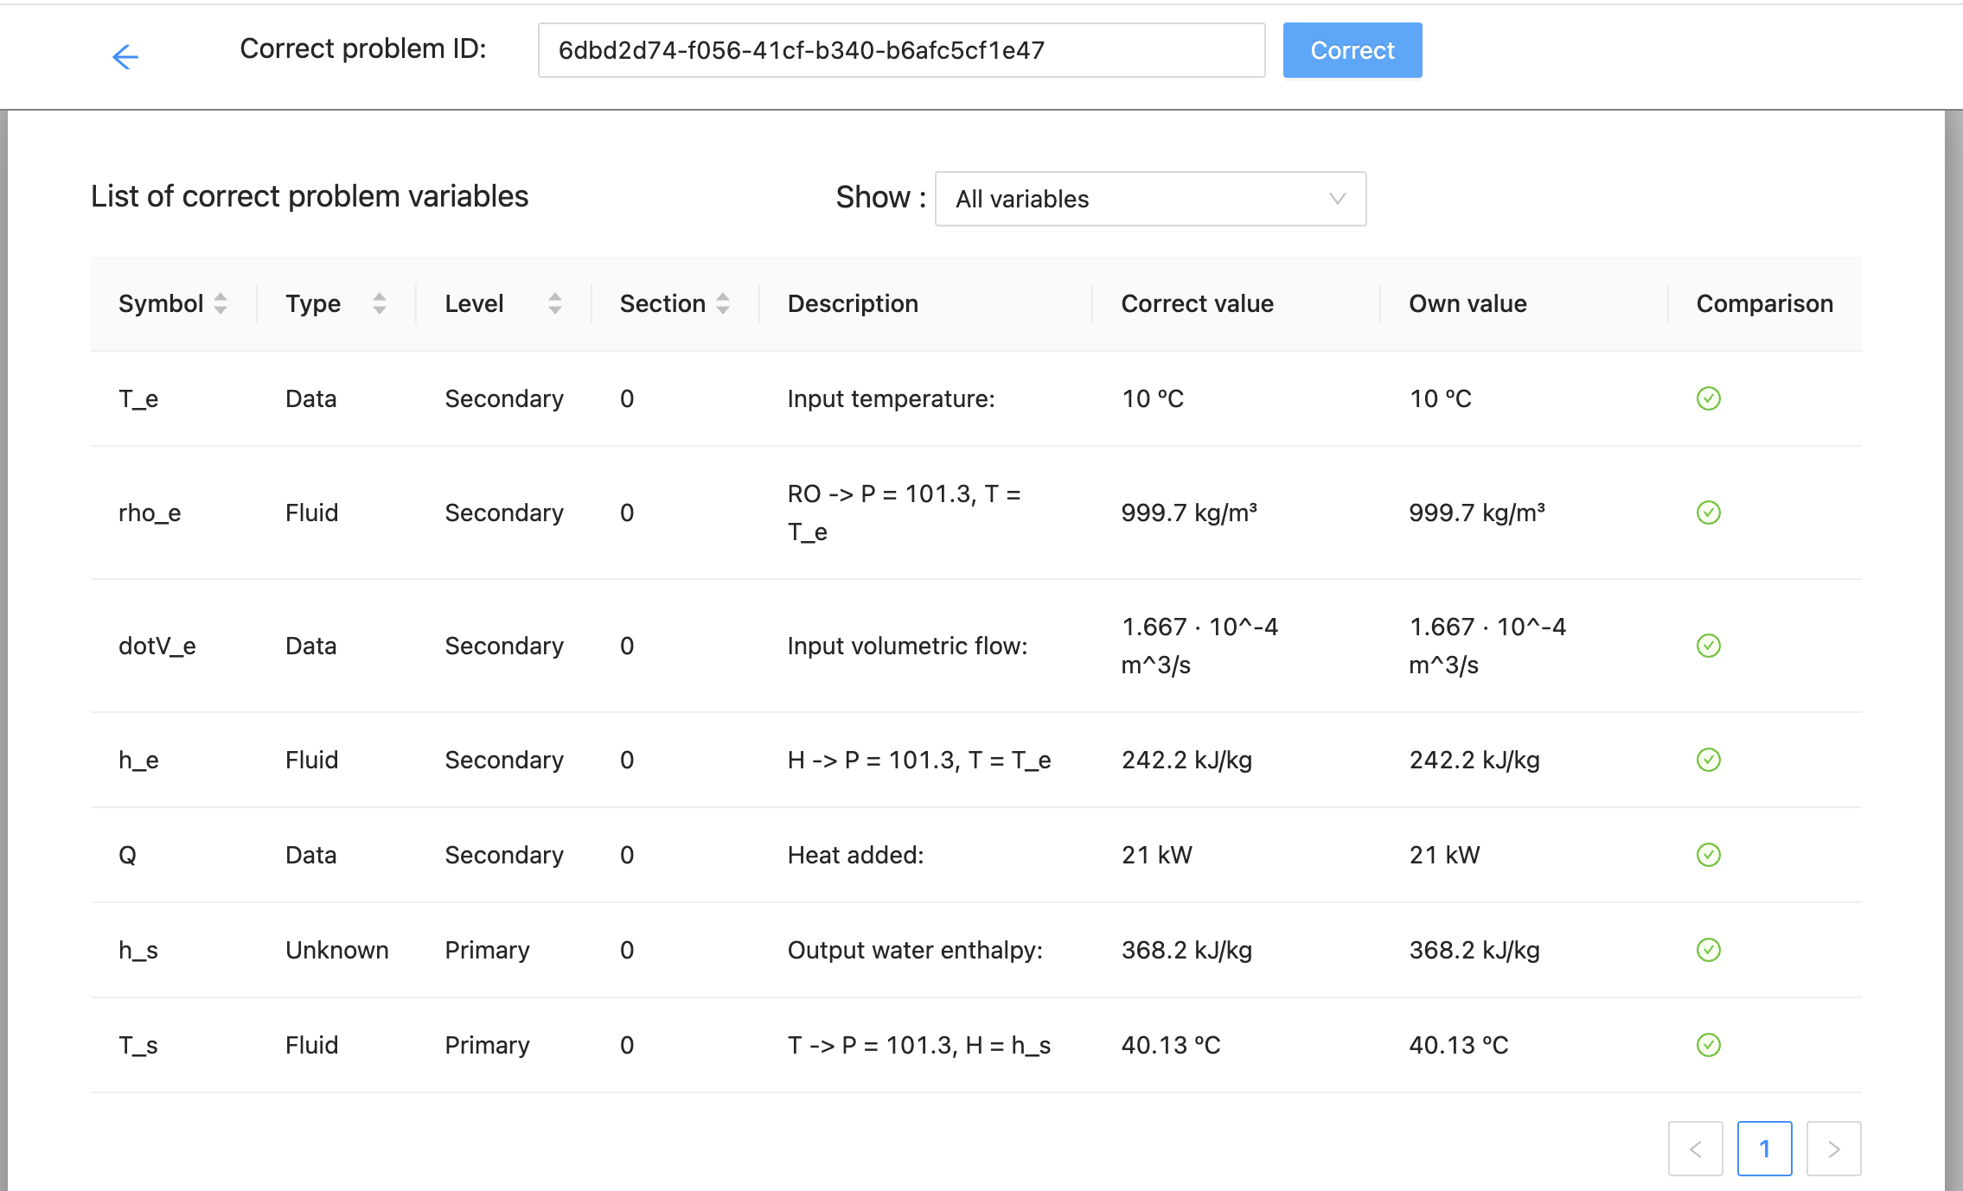Click the Unknown type cell for h_s
Image resolution: width=1963 pixels, height=1191 pixels.
coord(337,950)
